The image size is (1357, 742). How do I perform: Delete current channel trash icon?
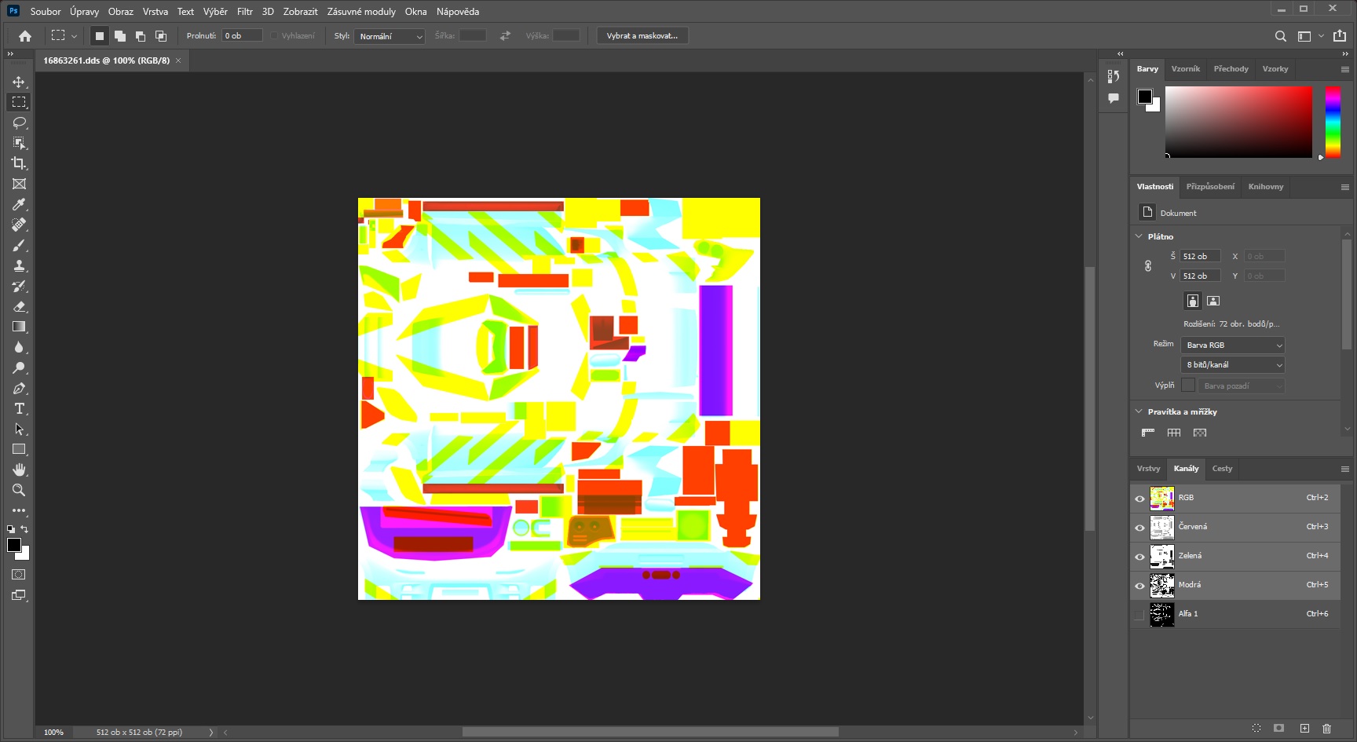click(1327, 729)
